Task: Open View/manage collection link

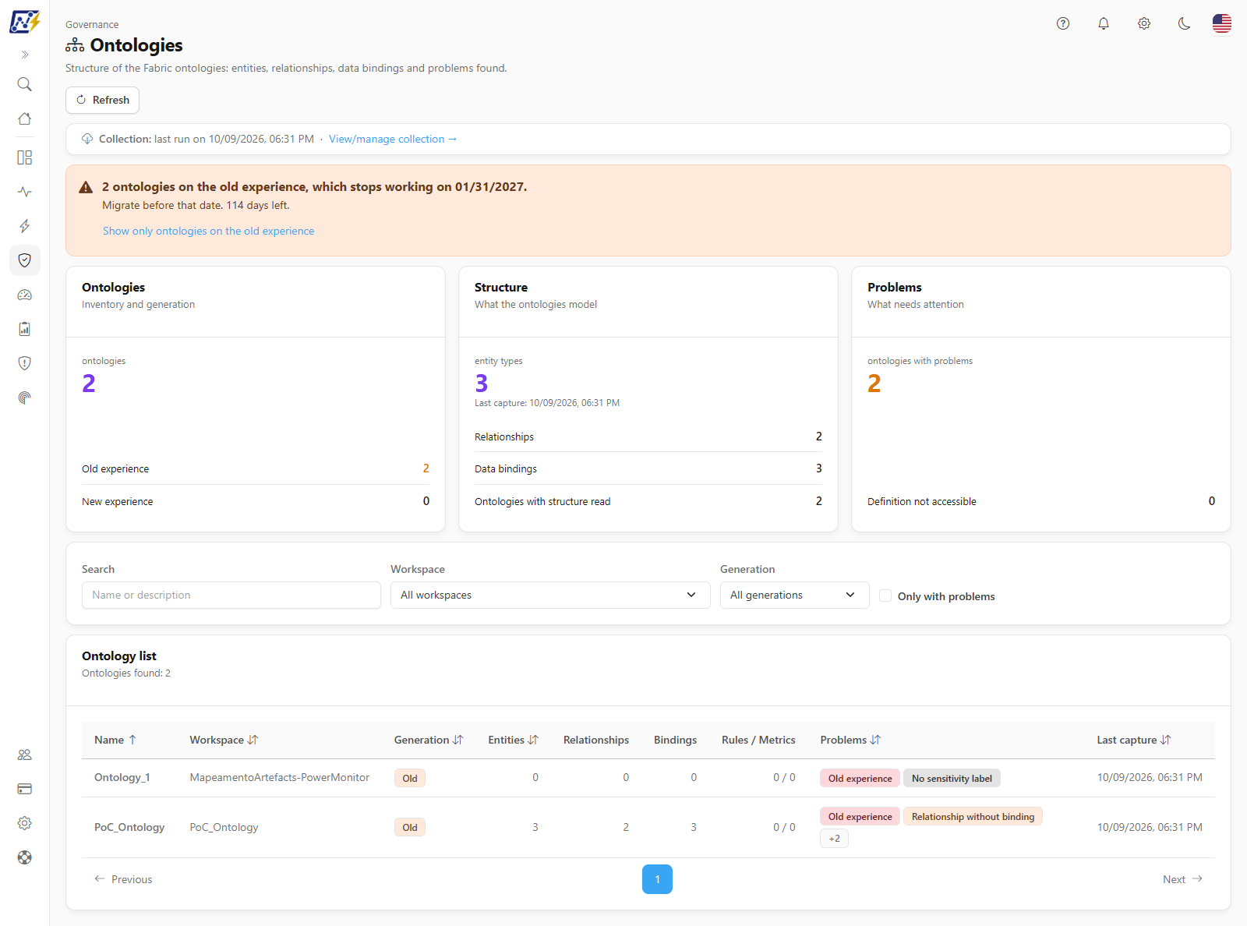Action: [393, 139]
